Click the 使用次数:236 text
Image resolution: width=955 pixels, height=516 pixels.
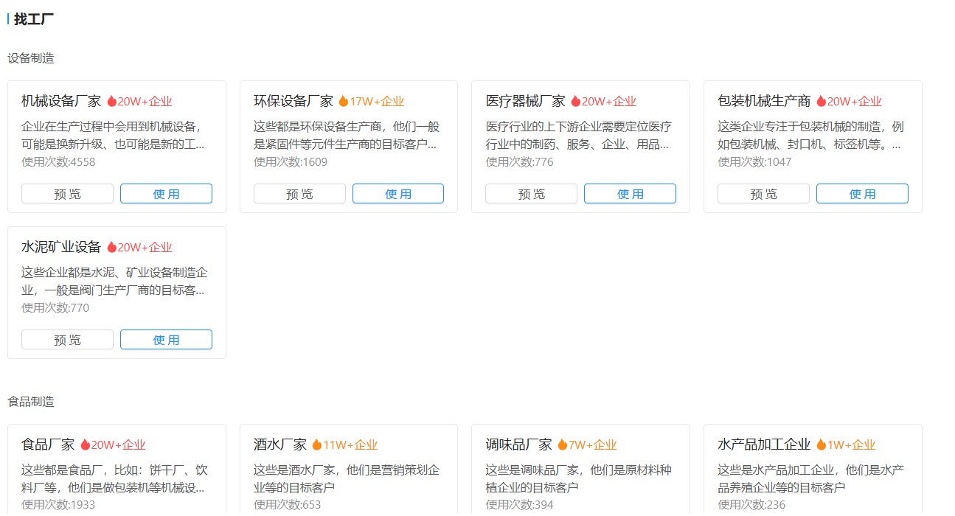(751, 505)
